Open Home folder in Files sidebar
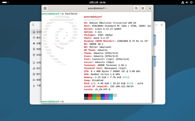Screen dimensions: 195x121 pos(36,32)
